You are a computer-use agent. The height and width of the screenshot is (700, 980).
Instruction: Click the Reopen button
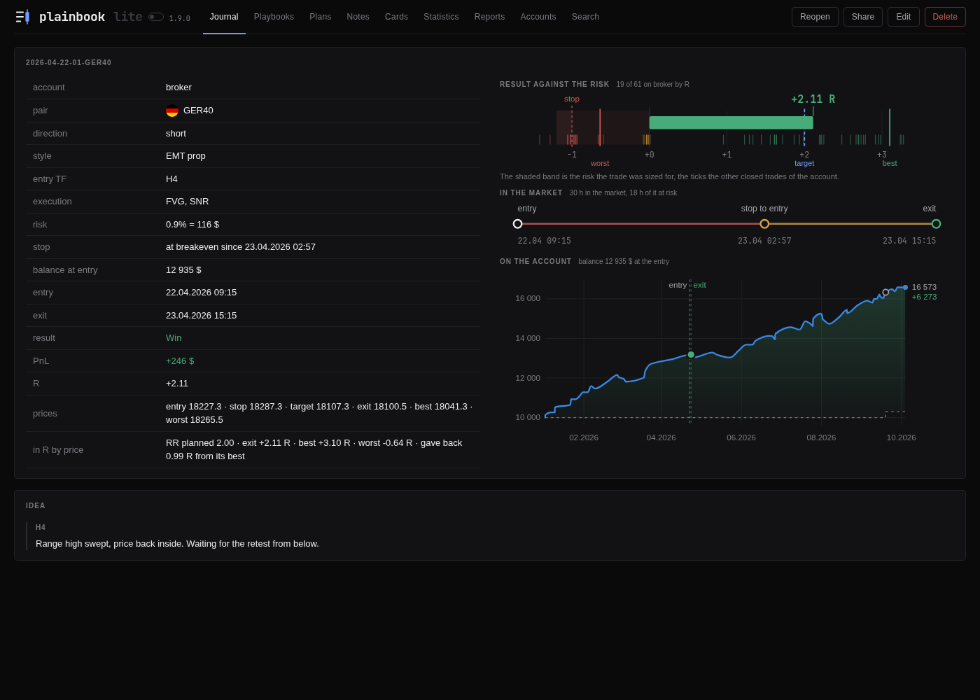coord(815,17)
